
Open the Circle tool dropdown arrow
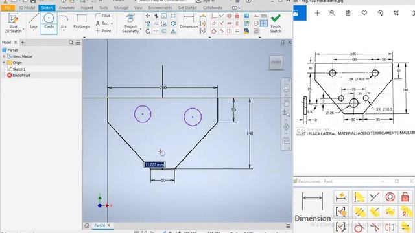point(49,30)
